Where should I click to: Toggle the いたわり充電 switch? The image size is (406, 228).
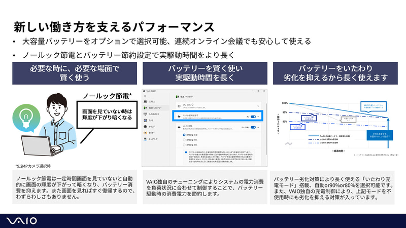[x=253, y=127]
